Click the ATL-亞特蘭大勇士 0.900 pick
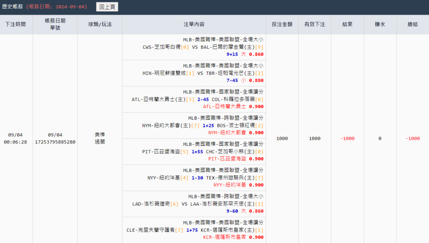 click(x=233, y=107)
